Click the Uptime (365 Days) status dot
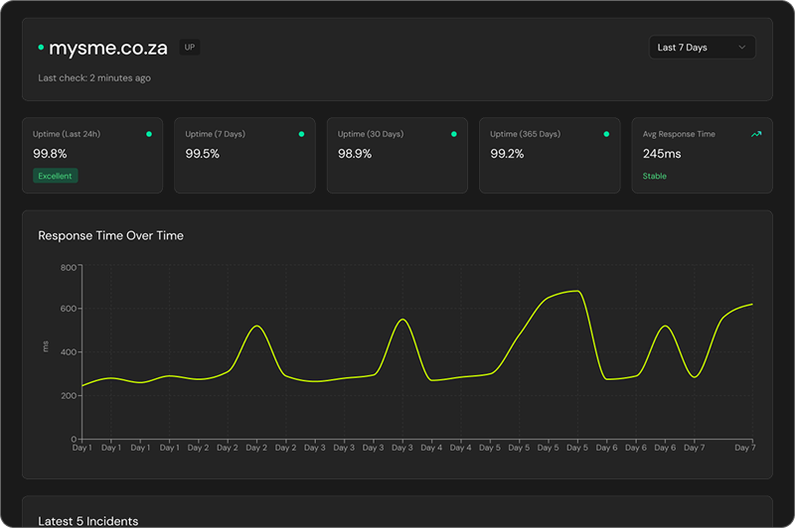 click(606, 134)
